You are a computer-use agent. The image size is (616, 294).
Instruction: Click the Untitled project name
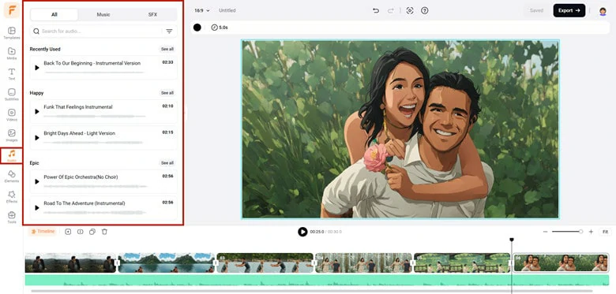[x=227, y=10]
